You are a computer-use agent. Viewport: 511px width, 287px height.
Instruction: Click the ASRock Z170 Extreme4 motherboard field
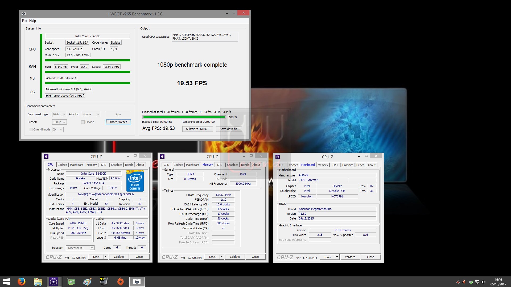click(61, 78)
